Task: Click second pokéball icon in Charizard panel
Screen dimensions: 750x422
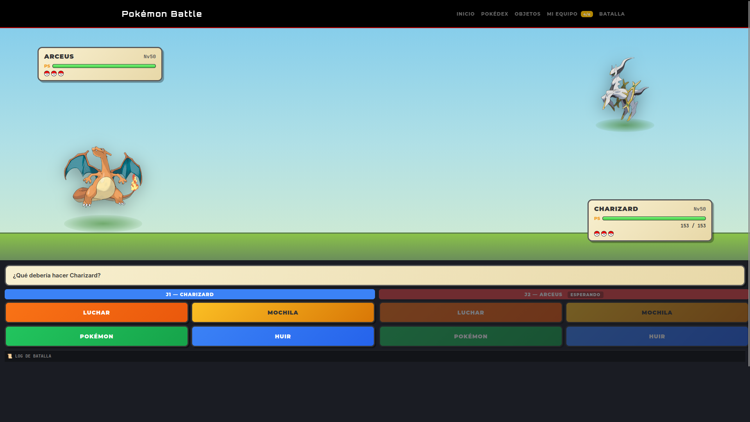Action: 604,234
